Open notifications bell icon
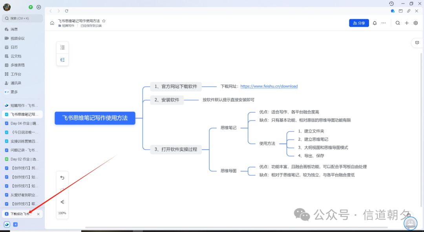The width and height of the screenshot is (424, 232). pyautogui.click(x=375, y=23)
